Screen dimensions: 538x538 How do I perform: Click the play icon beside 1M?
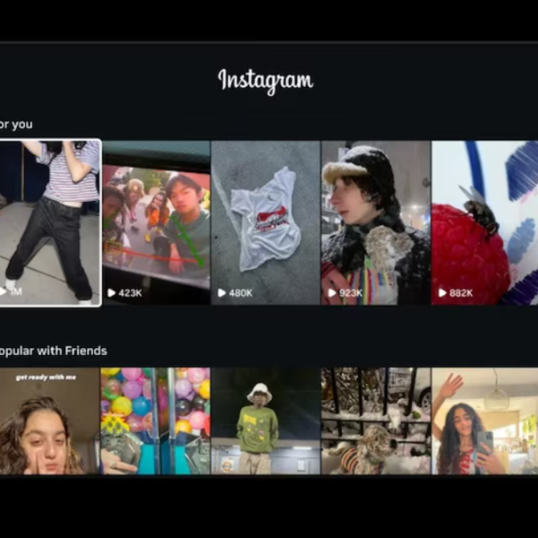click(x=4, y=291)
